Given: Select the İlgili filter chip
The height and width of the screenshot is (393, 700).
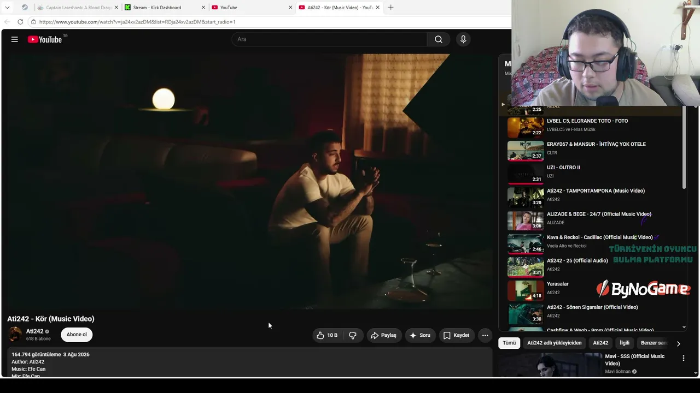Looking at the screenshot, I should [625, 343].
